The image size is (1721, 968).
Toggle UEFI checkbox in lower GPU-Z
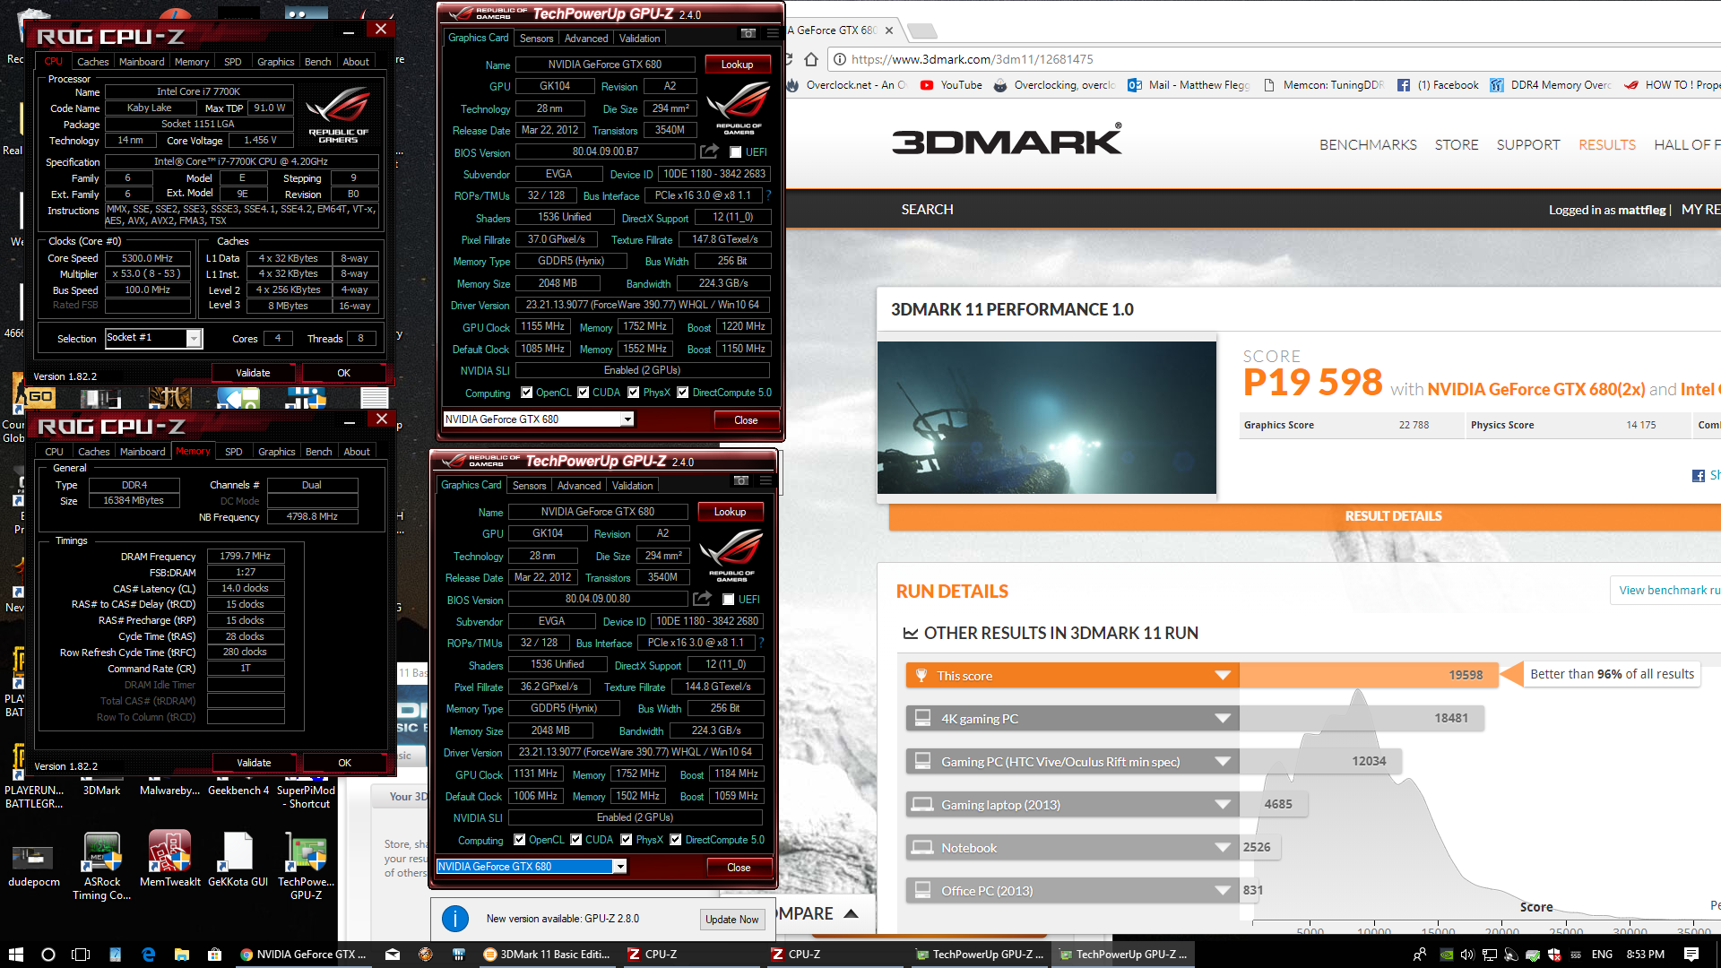728,600
